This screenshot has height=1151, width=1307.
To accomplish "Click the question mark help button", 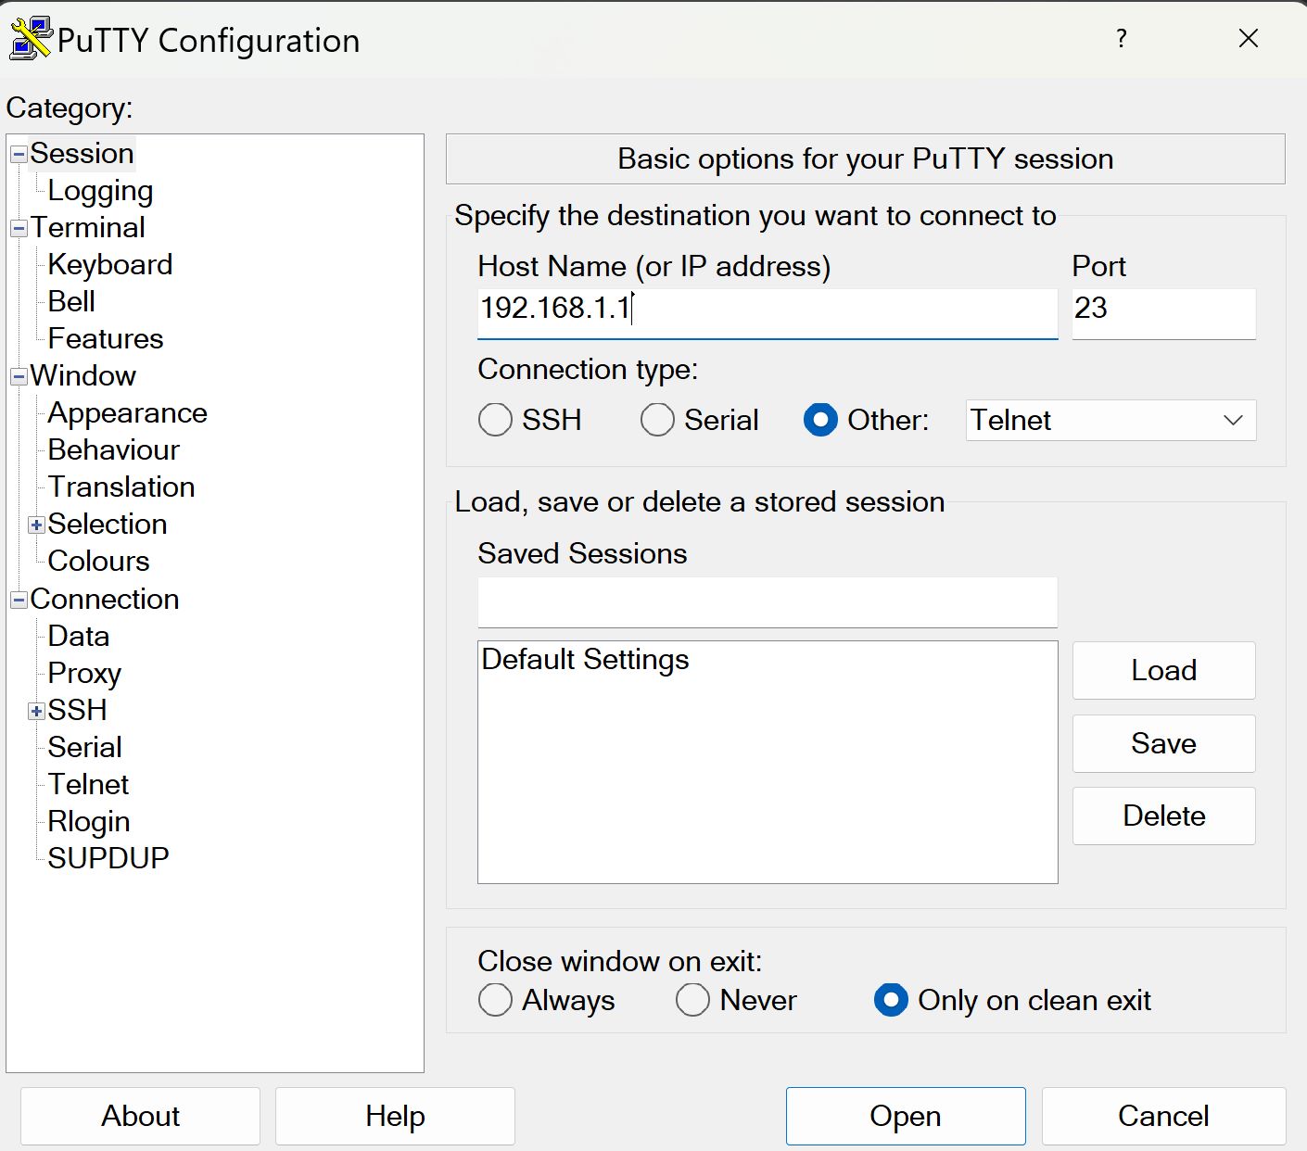I will click(1122, 38).
